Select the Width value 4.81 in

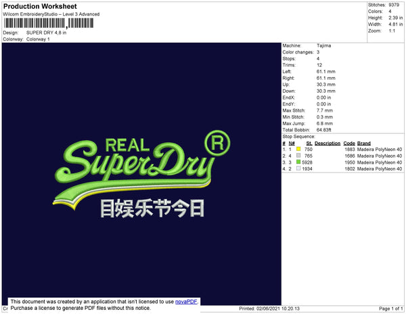tap(396, 24)
